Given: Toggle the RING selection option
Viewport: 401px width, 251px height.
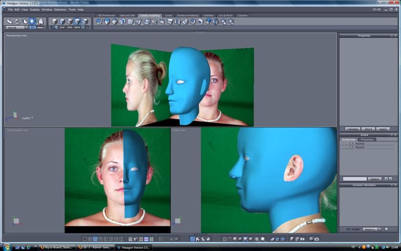Looking at the screenshot, I should tap(70, 27).
